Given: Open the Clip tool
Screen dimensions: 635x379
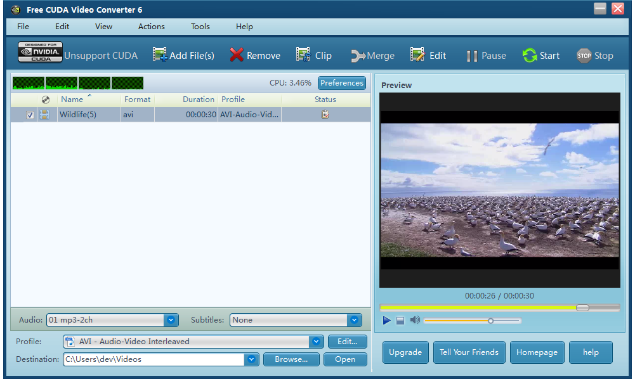Looking at the screenshot, I should pyautogui.click(x=314, y=55).
